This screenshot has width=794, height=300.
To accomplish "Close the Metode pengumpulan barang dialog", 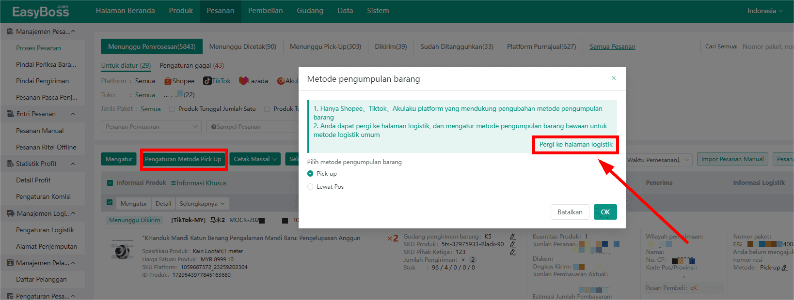I will coord(613,78).
